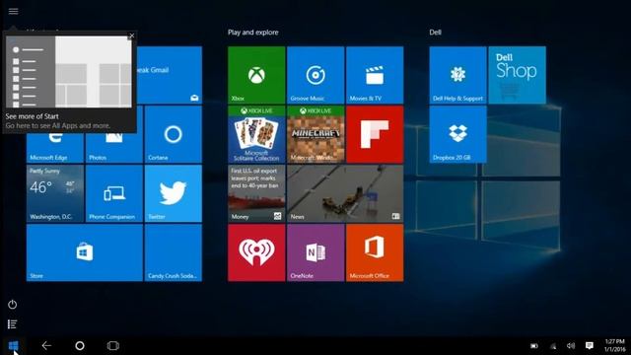Open the Twitter tile
This screenshot has height=355, width=631.
coord(174,193)
